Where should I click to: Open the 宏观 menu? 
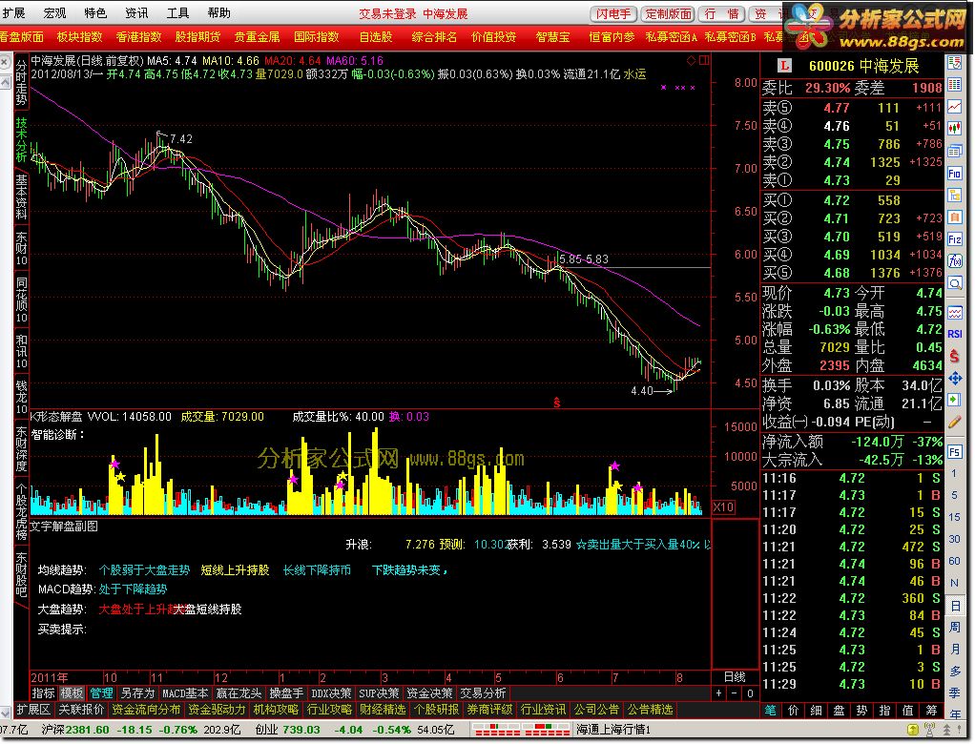point(54,13)
